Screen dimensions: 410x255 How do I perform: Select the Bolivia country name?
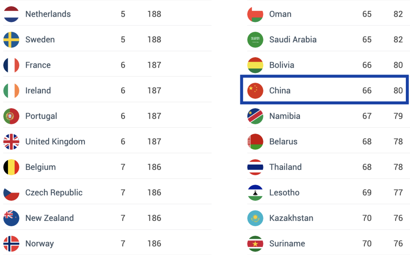[x=282, y=65]
